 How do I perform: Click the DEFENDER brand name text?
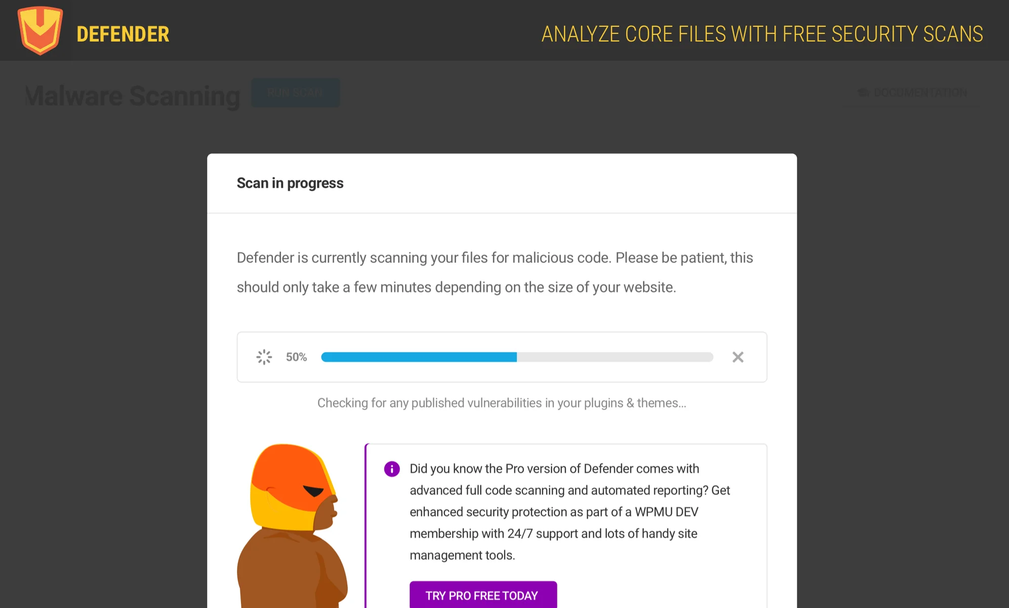123,34
